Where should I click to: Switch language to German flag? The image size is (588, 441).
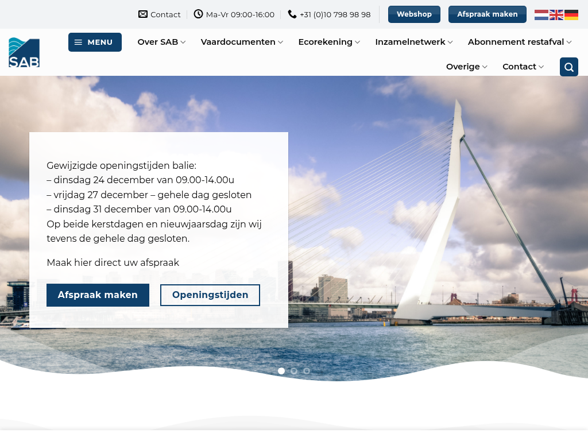click(571, 15)
